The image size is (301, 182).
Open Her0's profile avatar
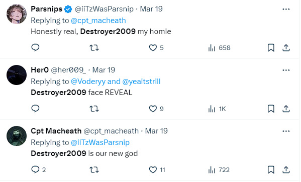(17, 75)
